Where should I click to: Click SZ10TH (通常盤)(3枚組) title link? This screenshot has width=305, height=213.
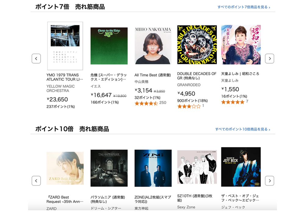click(195, 198)
